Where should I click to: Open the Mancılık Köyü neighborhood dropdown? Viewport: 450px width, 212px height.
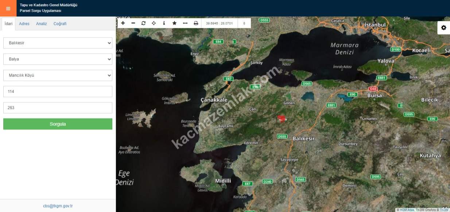(58, 75)
